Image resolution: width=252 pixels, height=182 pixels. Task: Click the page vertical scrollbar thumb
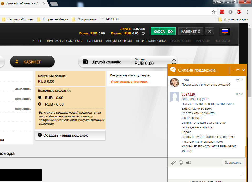click(250, 63)
